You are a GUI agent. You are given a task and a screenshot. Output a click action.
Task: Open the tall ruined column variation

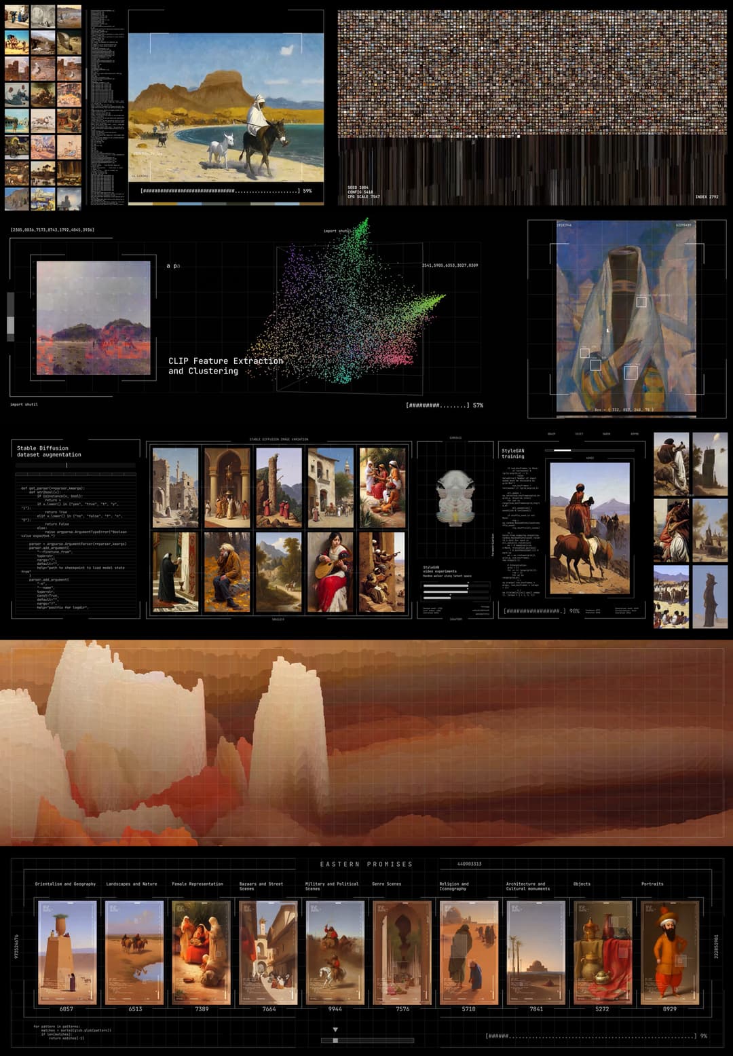click(x=279, y=487)
